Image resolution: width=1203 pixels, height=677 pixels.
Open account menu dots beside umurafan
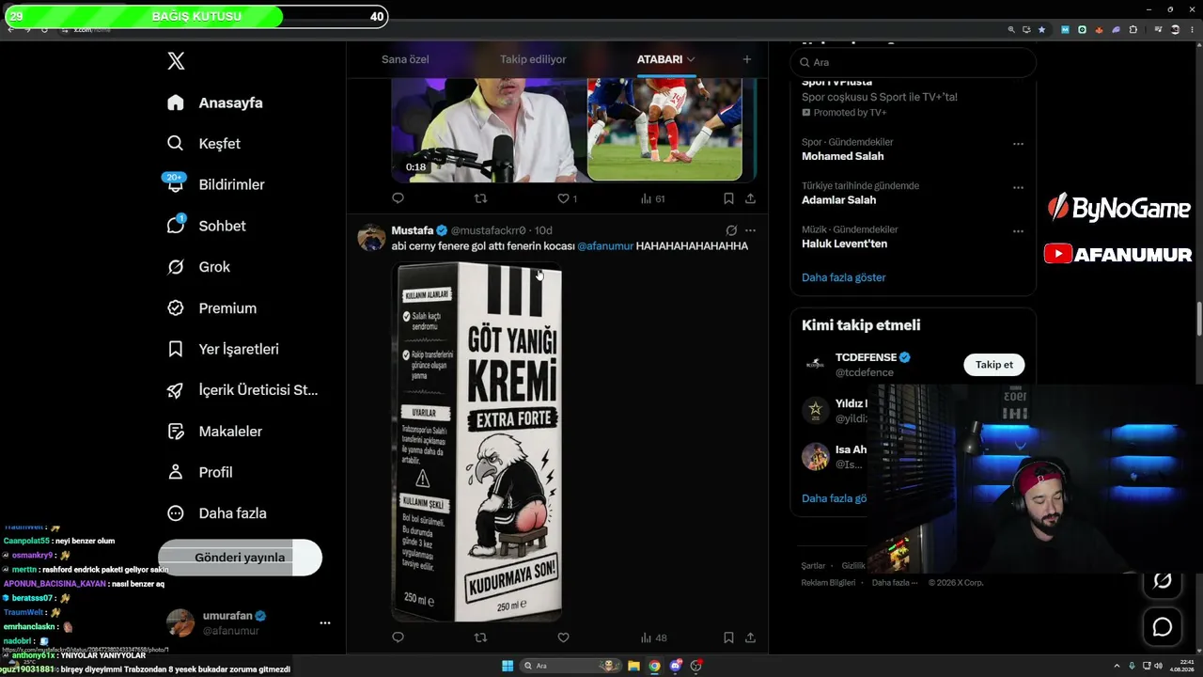(x=325, y=622)
